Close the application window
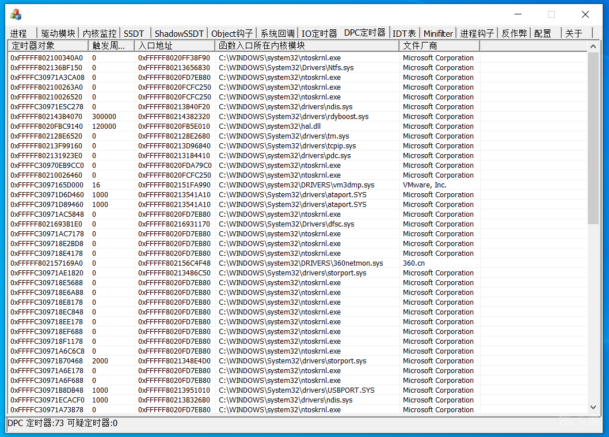The image size is (609, 437). [585, 14]
